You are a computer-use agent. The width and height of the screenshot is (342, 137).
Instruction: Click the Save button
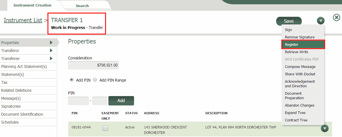point(289,21)
